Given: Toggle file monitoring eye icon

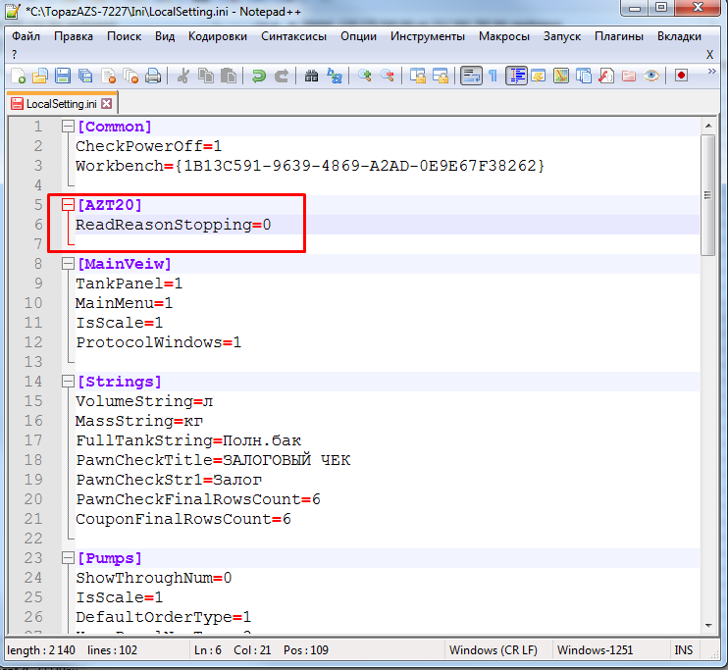Looking at the screenshot, I should [651, 76].
